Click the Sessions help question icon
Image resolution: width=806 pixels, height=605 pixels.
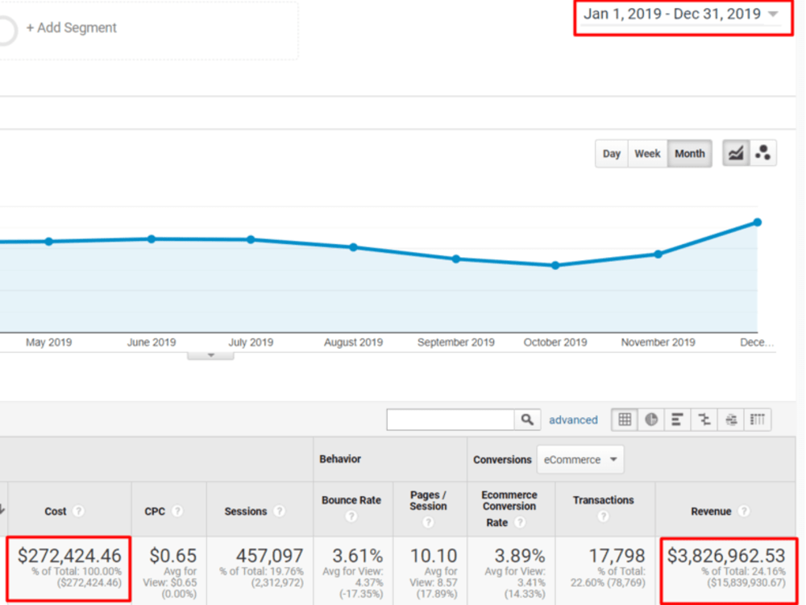click(279, 511)
